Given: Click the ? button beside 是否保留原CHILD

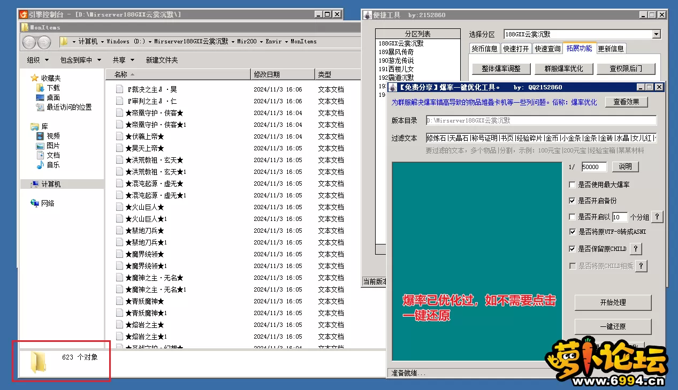Looking at the screenshot, I should coord(635,249).
